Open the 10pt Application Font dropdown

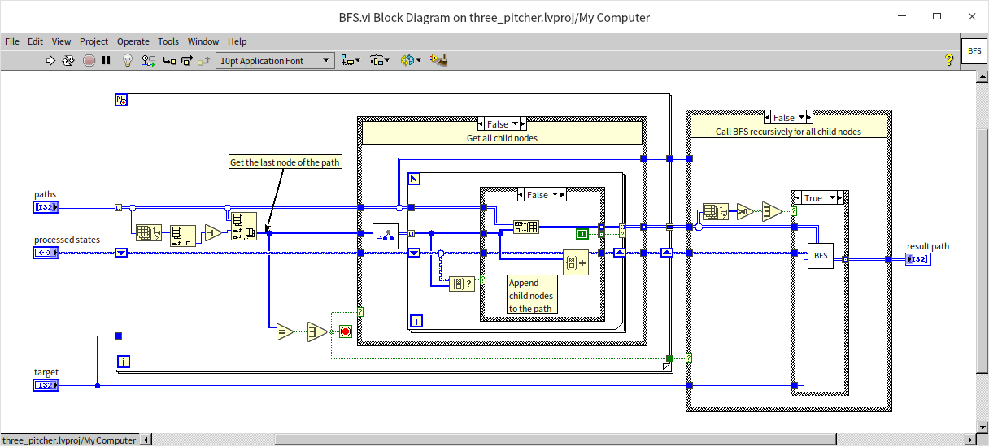point(275,60)
